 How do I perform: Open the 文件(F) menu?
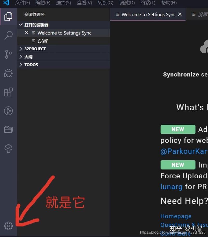click(23, 3)
